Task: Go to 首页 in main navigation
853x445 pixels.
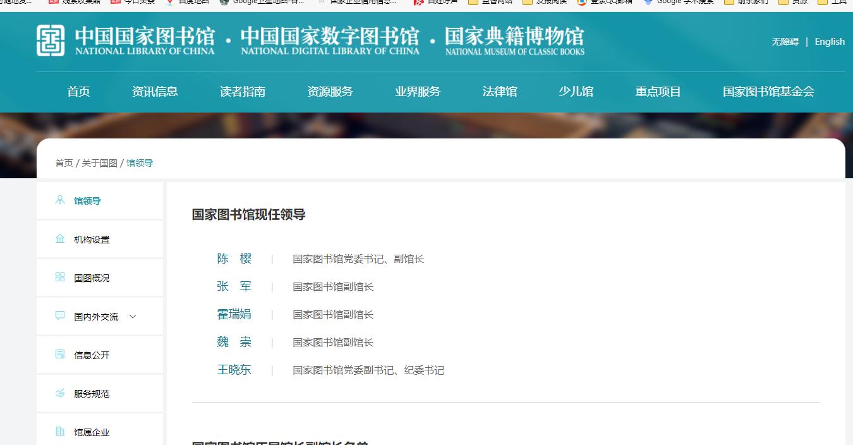Action: click(x=78, y=92)
